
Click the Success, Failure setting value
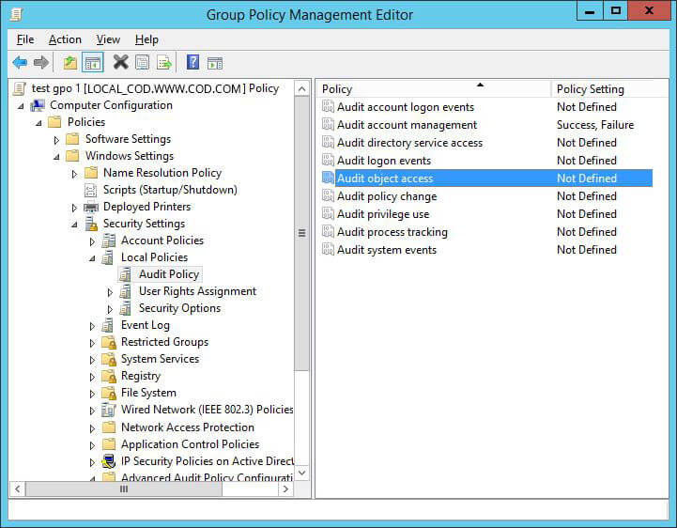595,125
